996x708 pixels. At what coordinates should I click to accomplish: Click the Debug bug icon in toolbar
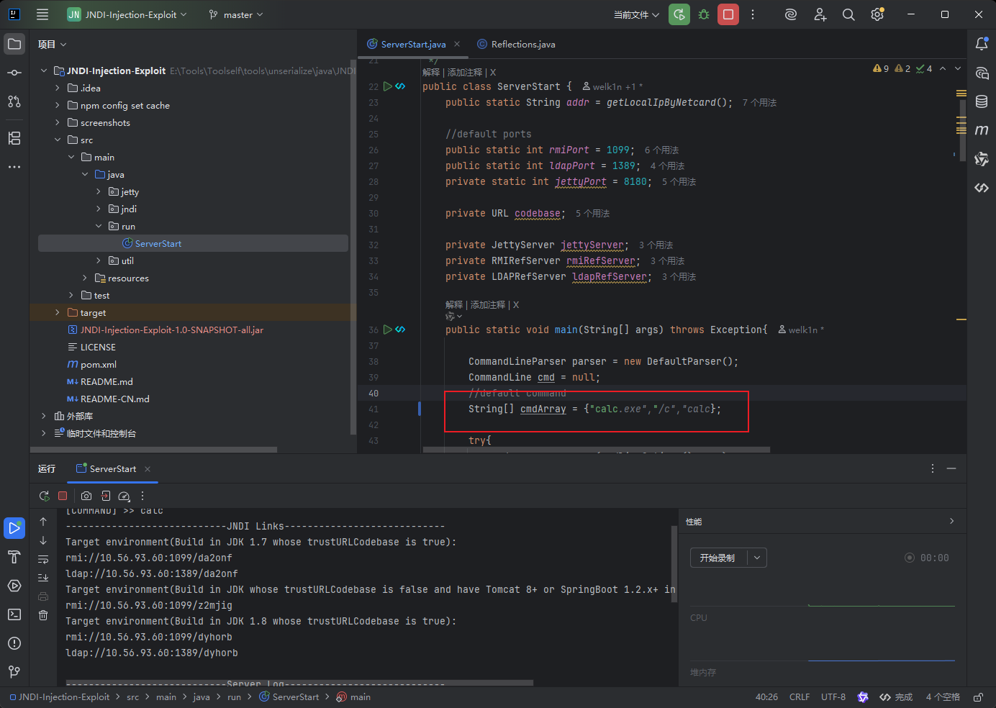pyautogui.click(x=704, y=14)
